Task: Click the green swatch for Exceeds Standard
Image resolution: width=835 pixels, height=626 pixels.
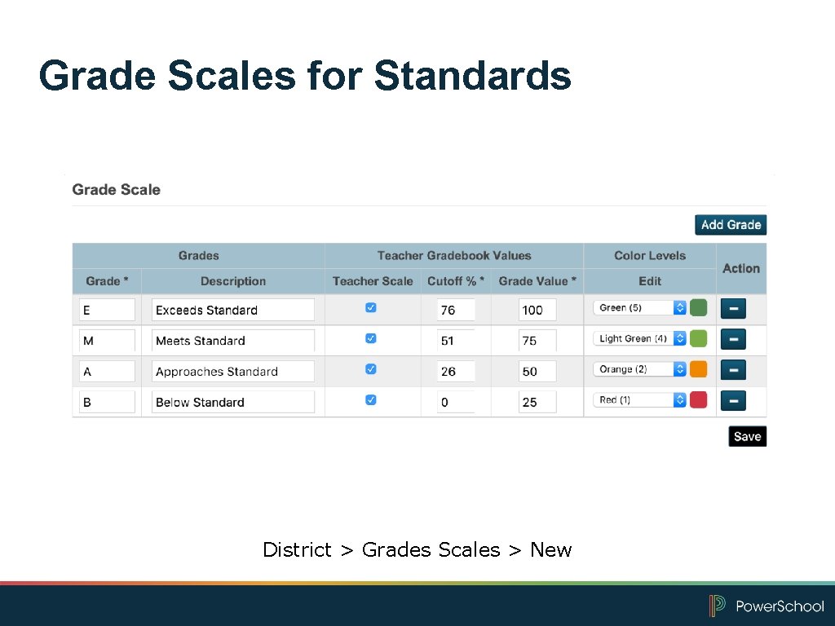Action: [x=698, y=307]
